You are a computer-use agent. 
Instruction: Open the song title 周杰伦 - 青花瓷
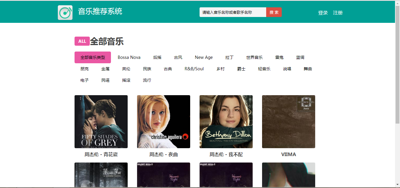pos(101,154)
